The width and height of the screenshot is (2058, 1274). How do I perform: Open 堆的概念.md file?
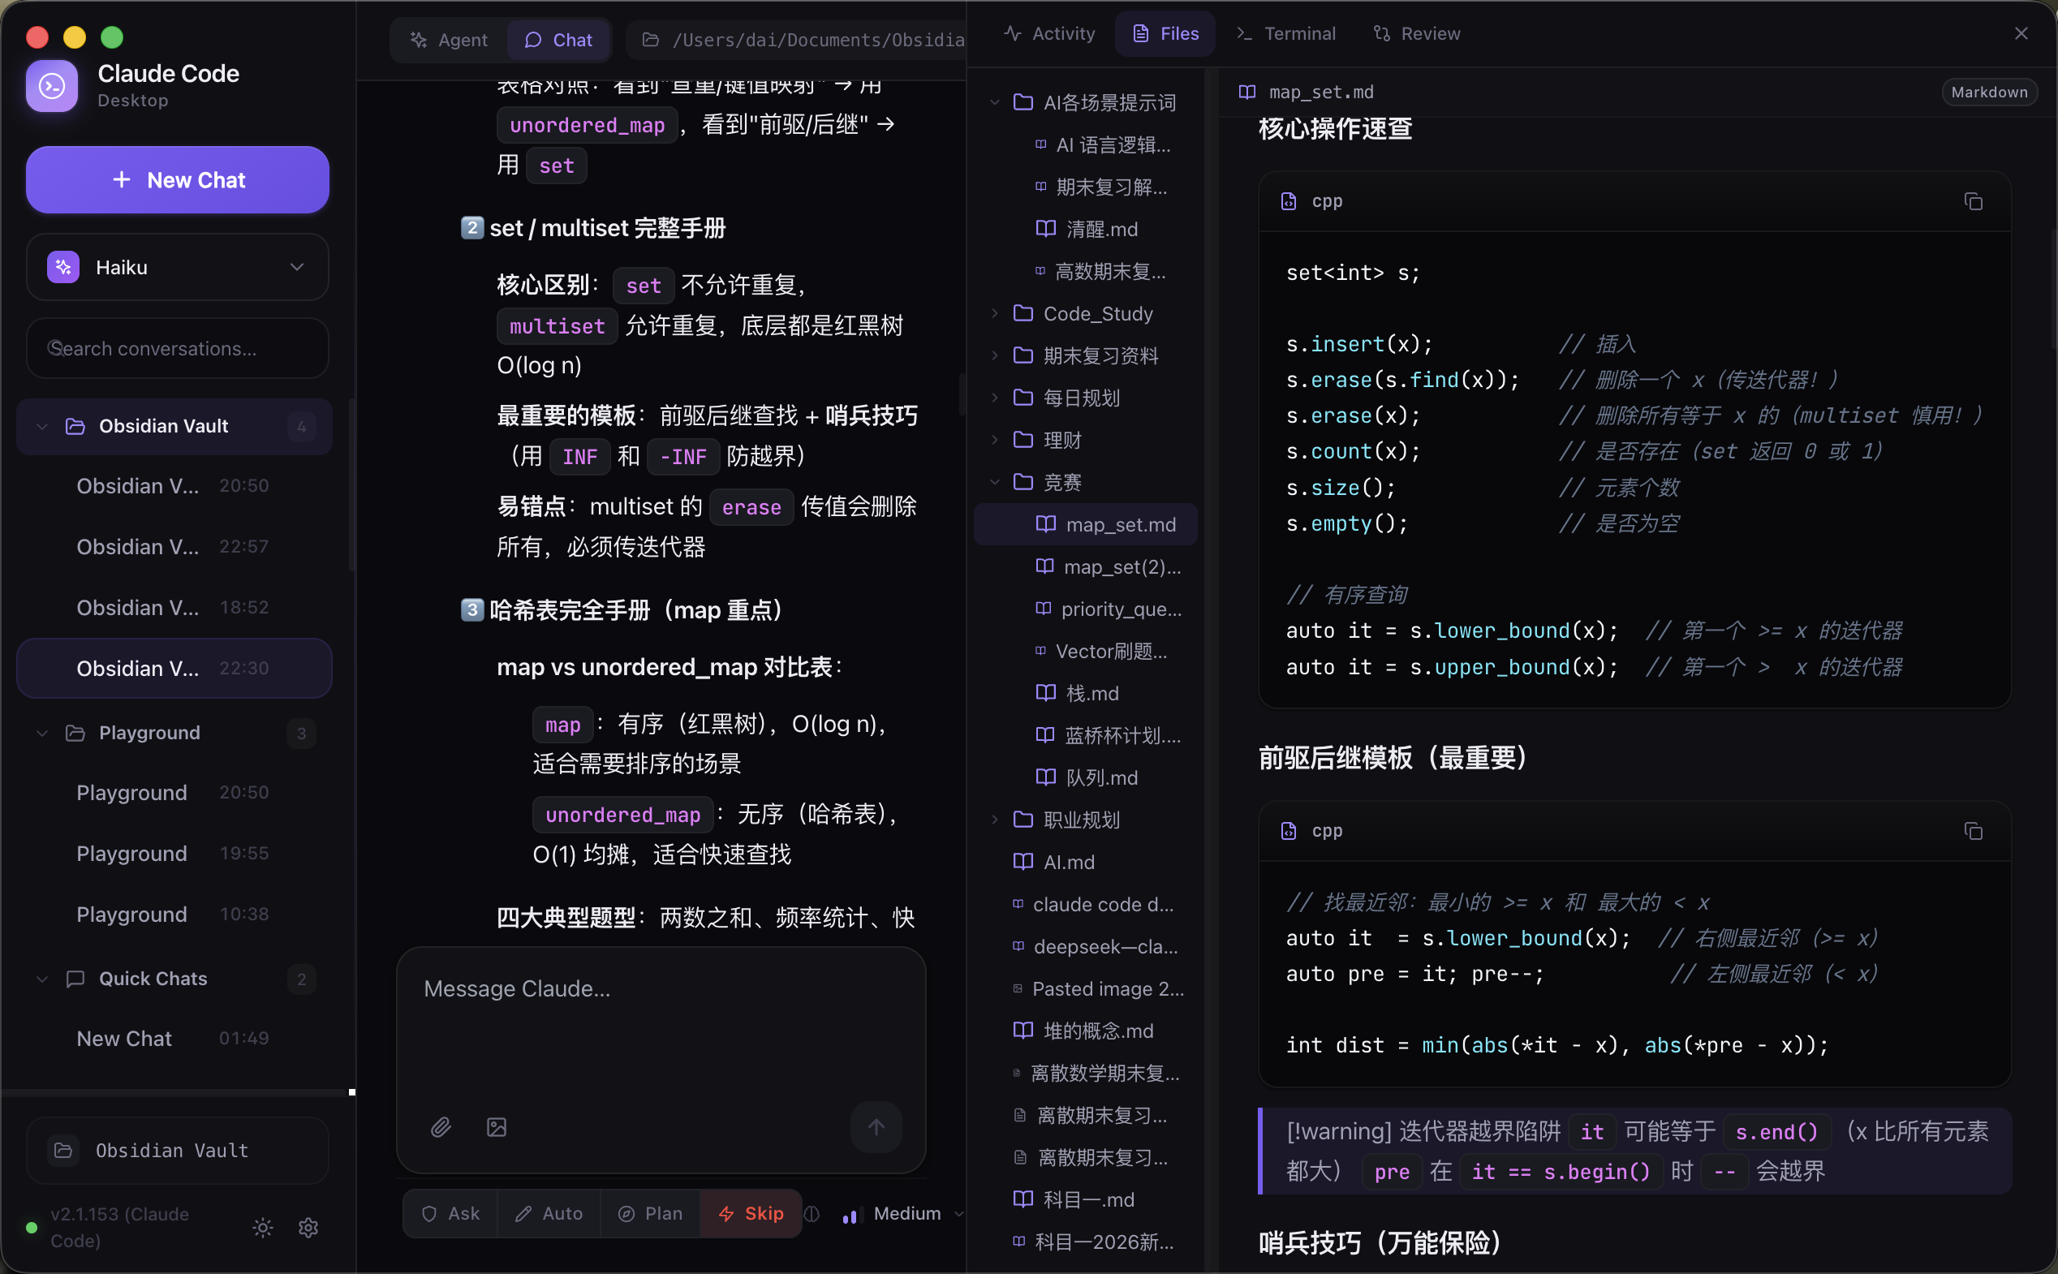tap(1086, 1031)
